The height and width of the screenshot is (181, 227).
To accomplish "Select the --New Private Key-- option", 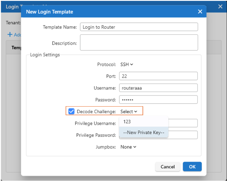I will pyautogui.click(x=143, y=133).
